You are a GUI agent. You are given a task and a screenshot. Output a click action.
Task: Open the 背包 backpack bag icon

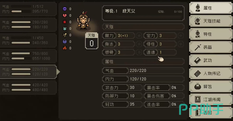click(x=198, y=86)
